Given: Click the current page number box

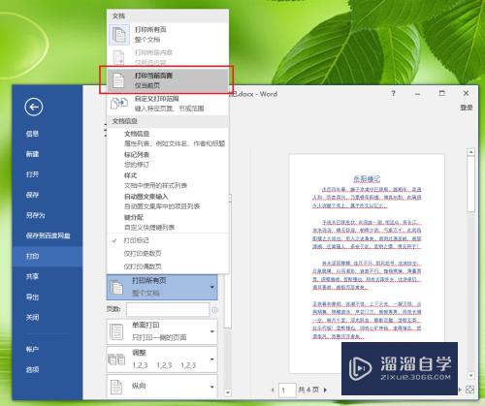Looking at the screenshot, I should tap(287, 390).
